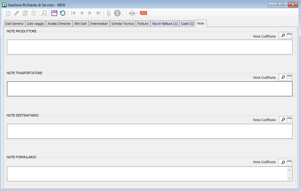Click the printer icon in toolbar
The image size is (301, 191).
tap(132, 13)
